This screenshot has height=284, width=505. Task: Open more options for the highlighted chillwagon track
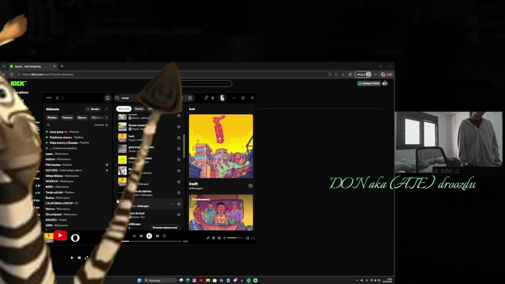tap(172, 204)
